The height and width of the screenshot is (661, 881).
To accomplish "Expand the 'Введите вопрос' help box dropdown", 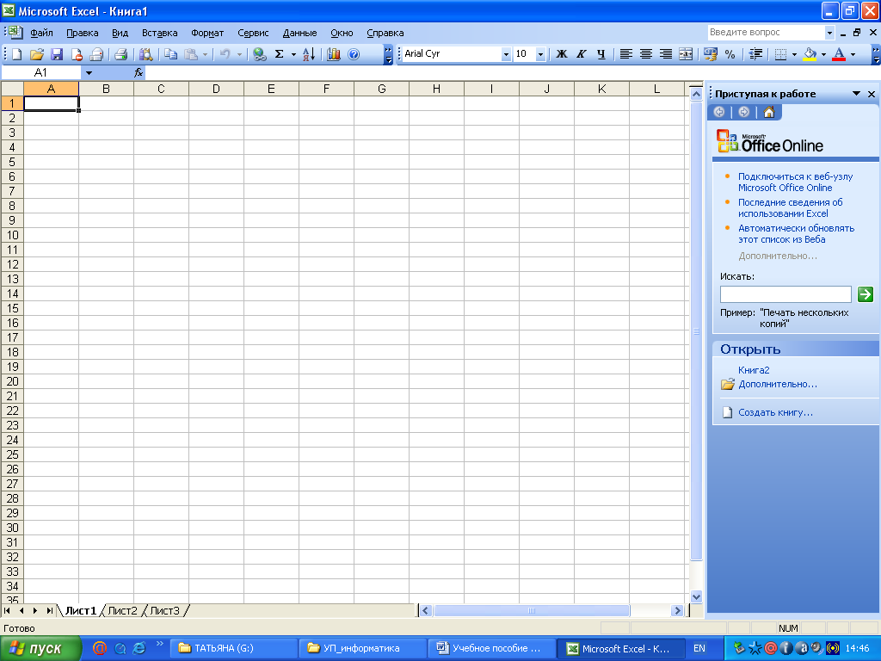I will (x=829, y=33).
